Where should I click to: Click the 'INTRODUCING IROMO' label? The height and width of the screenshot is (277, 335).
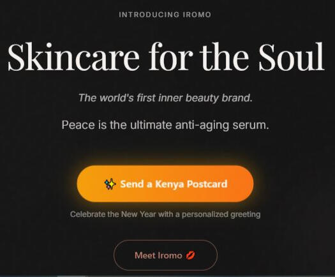point(165,15)
